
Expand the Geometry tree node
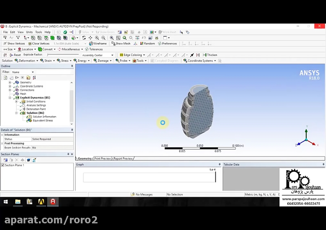pos(10,82)
